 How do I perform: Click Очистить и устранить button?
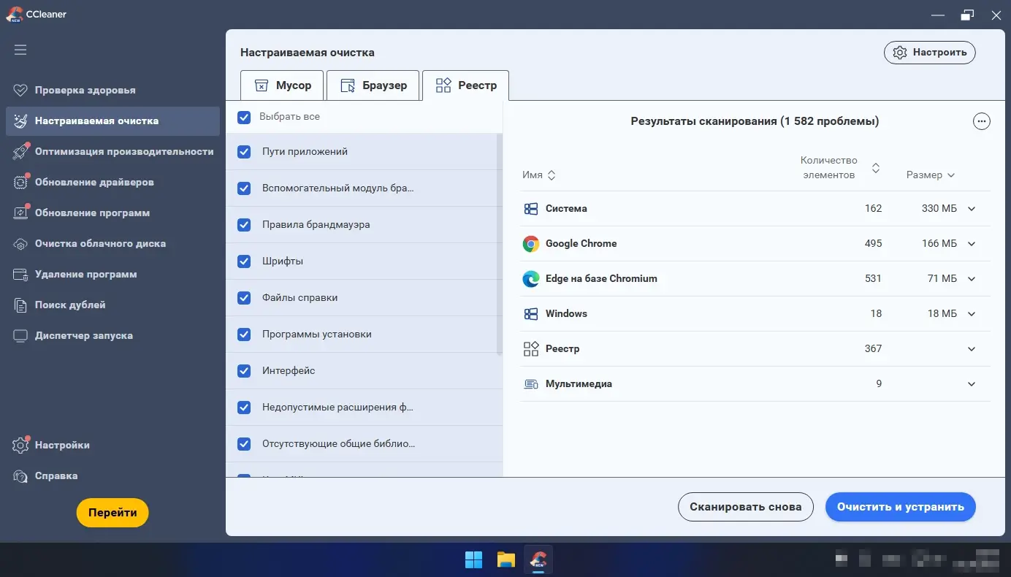(x=900, y=507)
